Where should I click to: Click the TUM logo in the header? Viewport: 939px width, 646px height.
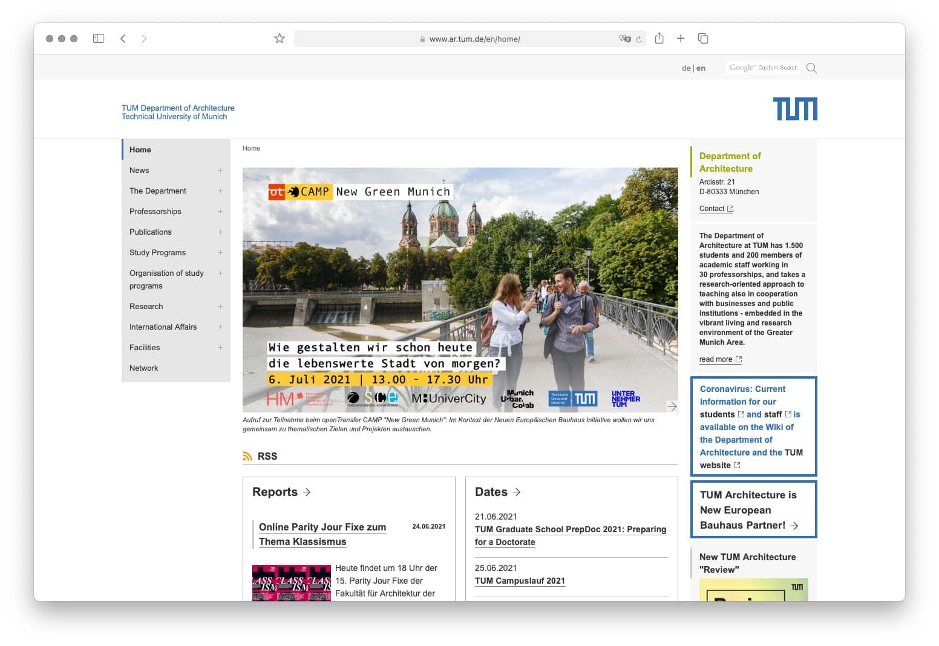pyautogui.click(x=794, y=109)
